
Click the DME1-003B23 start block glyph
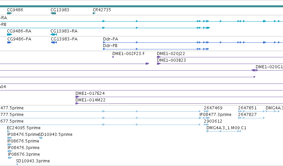tap(159, 64)
